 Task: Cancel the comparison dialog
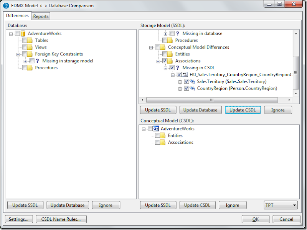coord(286,219)
